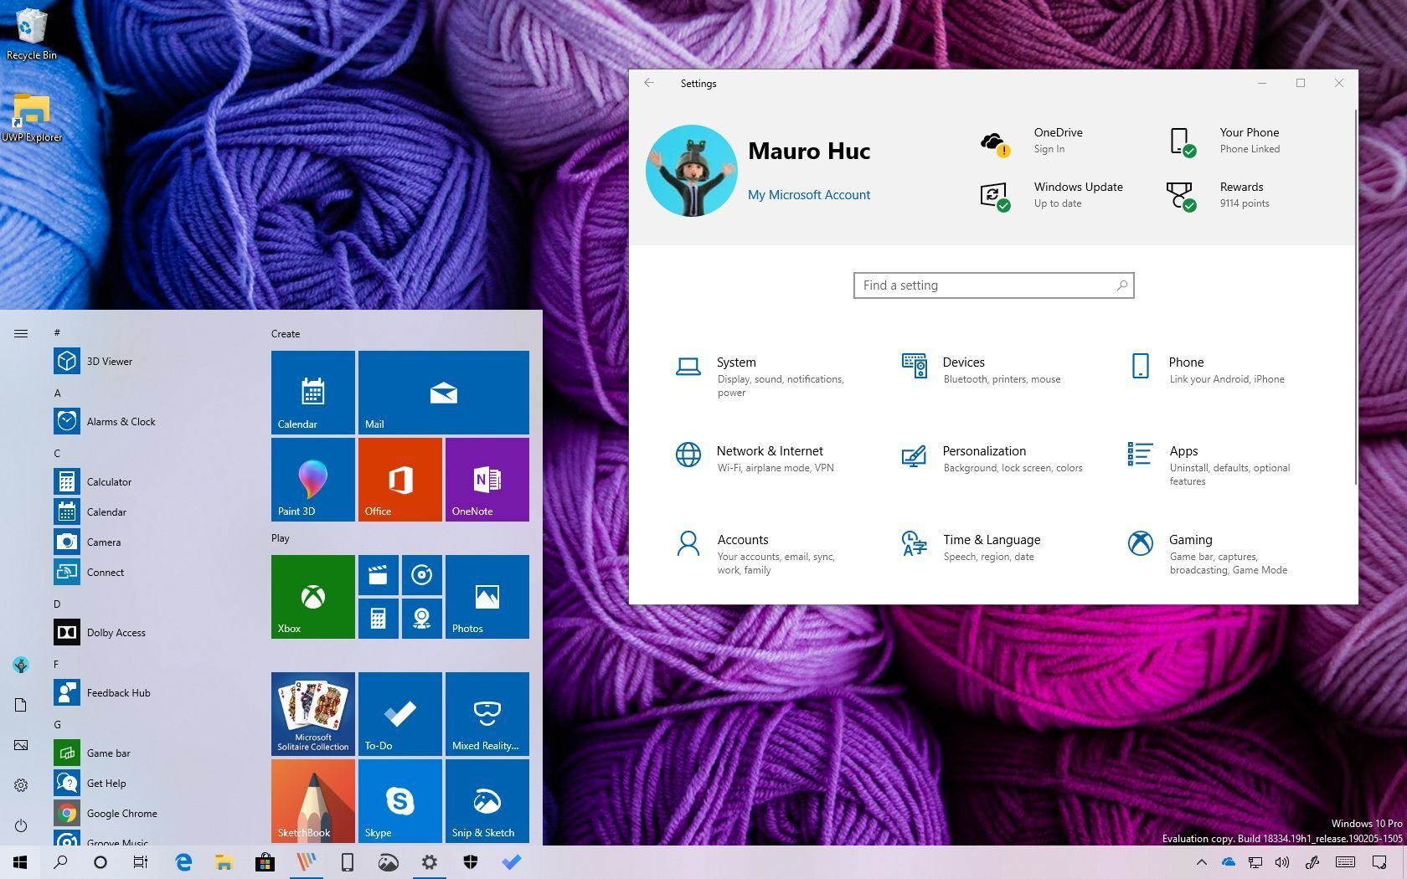Go back in Settings window

click(x=649, y=83)
